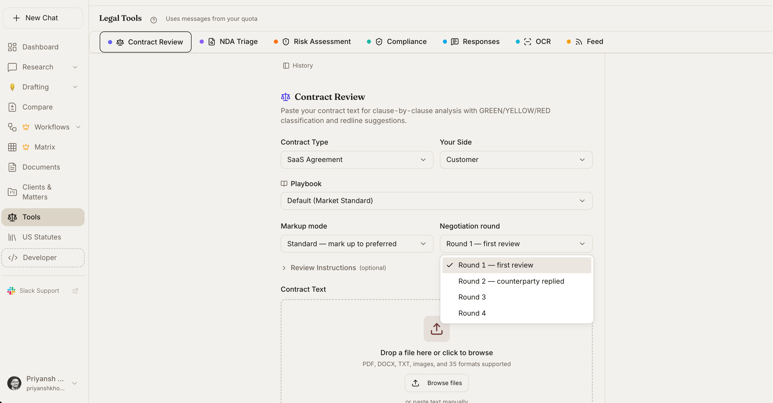This screenshot has width=773, height=403.
Task: Select Round 3 option
Action: pos(516,297)
